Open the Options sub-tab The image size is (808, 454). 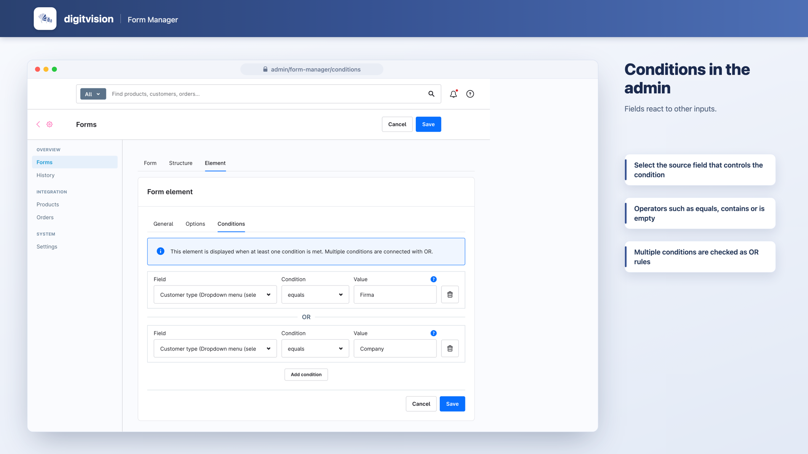[x=195, y=224]
